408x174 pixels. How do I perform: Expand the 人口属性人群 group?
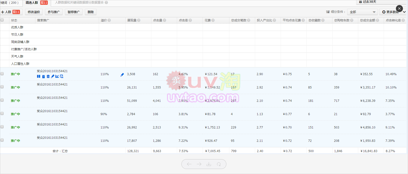[20, 64]
